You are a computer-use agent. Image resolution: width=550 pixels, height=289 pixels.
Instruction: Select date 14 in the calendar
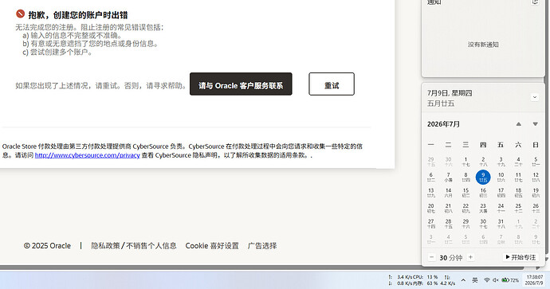pyautogui.click(x=448, y=193)
